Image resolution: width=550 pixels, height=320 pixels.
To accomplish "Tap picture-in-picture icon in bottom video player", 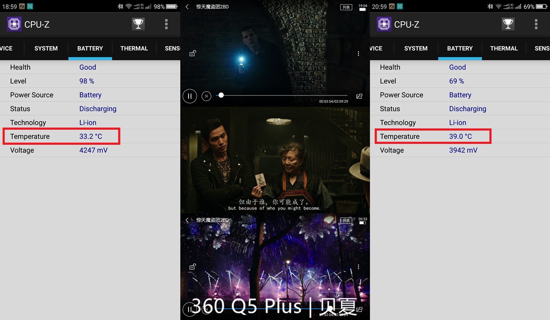I will pyautogui.click(x=359, y=309).
